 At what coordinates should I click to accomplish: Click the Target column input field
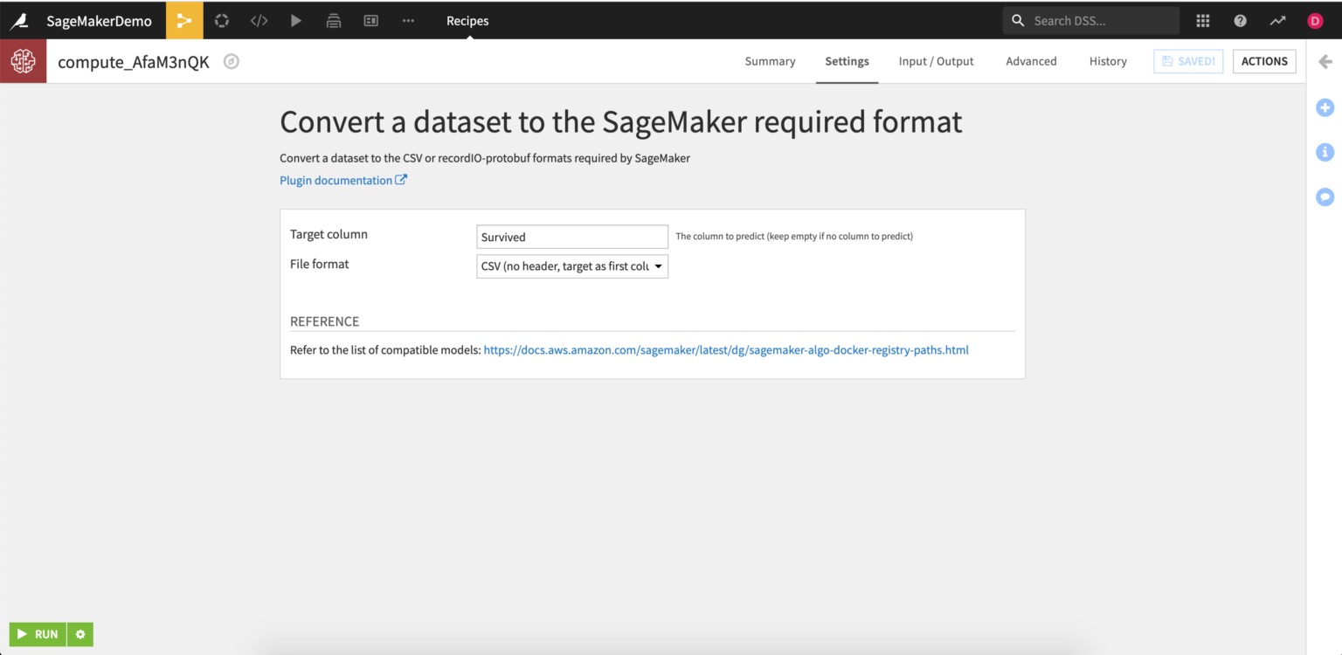coord(572,237)
